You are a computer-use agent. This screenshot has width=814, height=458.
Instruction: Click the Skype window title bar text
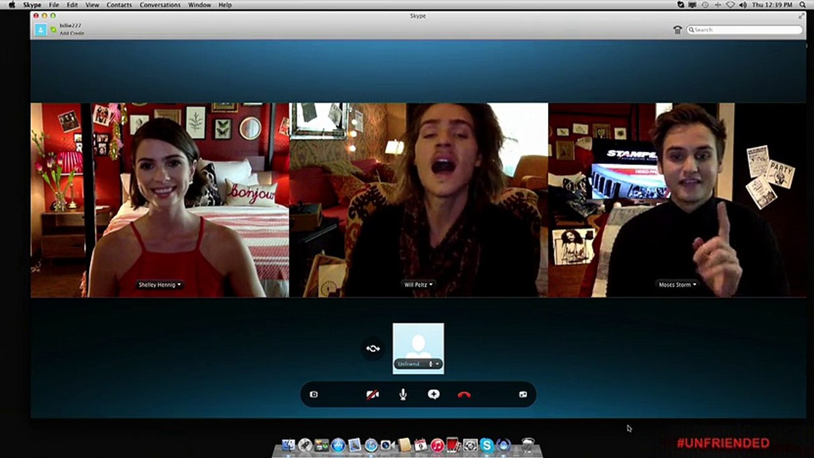(418, 16)
